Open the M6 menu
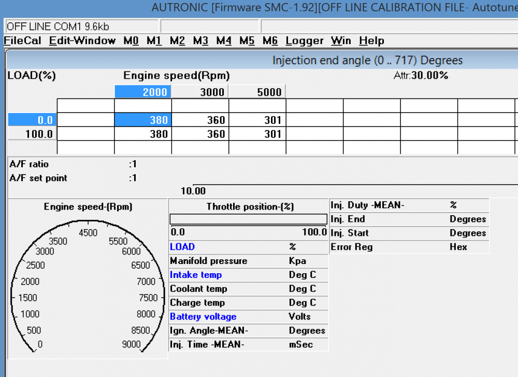518x377 pixels. tap(270, 40)
